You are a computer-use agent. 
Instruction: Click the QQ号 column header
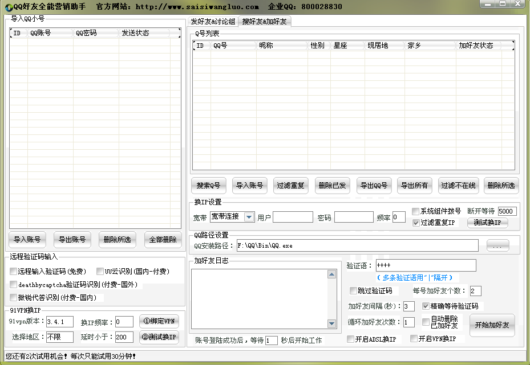tap(233, 46)
